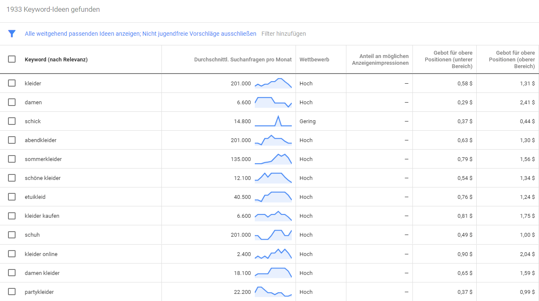Image resolution: width=539 pixels, height=301 pixels.
Task: Open the blue filter funnel icon
Action: [x=12, y=33]
